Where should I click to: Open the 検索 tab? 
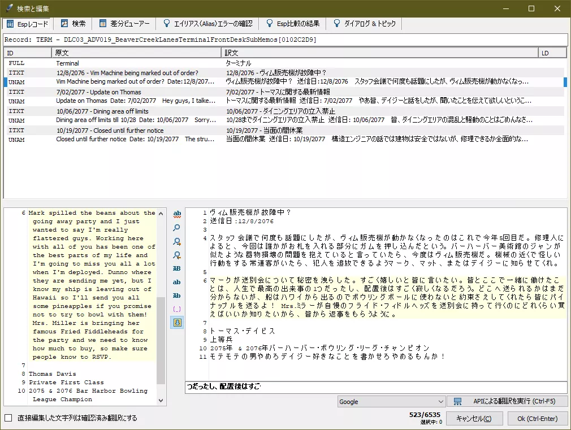point(73,24)
